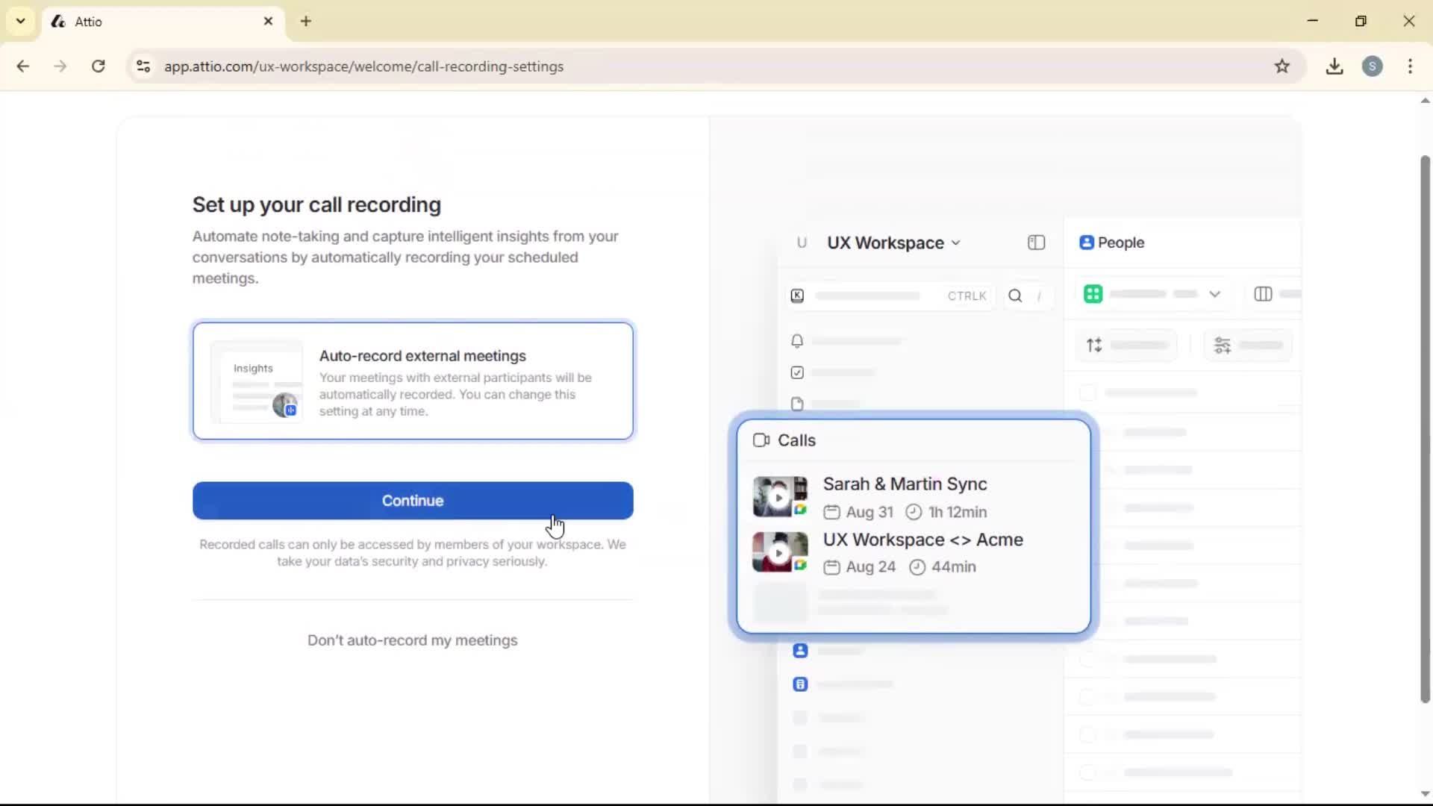Click the sort arrows icon above the list
1433x806 pixels.
[x=1094, y=345]
